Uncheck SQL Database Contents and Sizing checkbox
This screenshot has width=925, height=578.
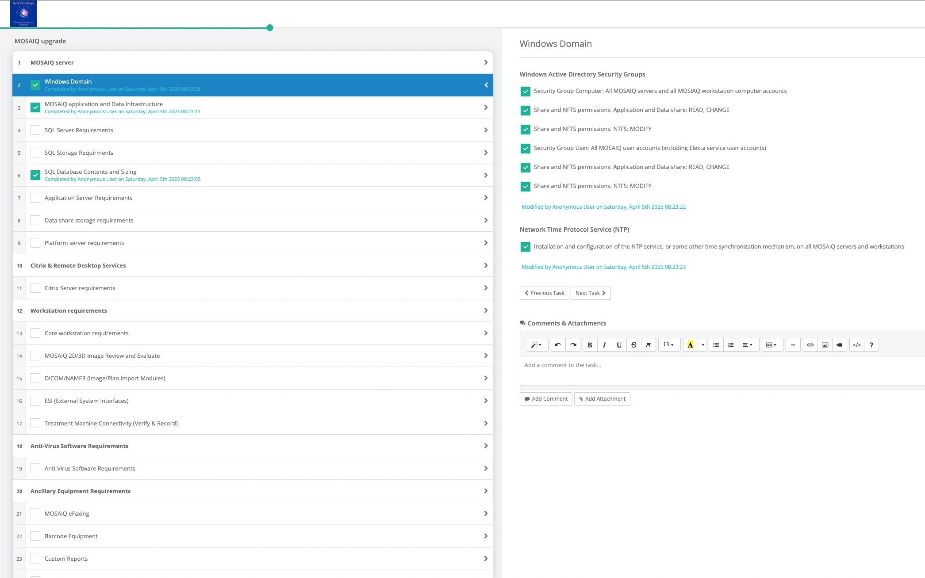[x=35, y=175]
